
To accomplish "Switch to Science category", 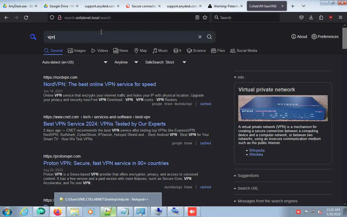I will click(196, 51).
